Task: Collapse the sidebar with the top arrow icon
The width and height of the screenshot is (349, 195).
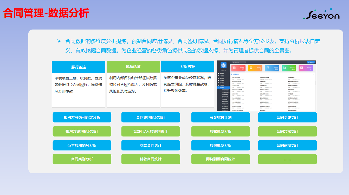Action: [x=229, y=62]
